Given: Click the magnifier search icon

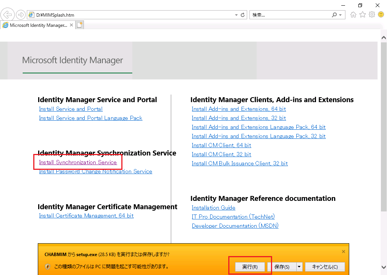Looking at the screenshot, I should (334, 15).
